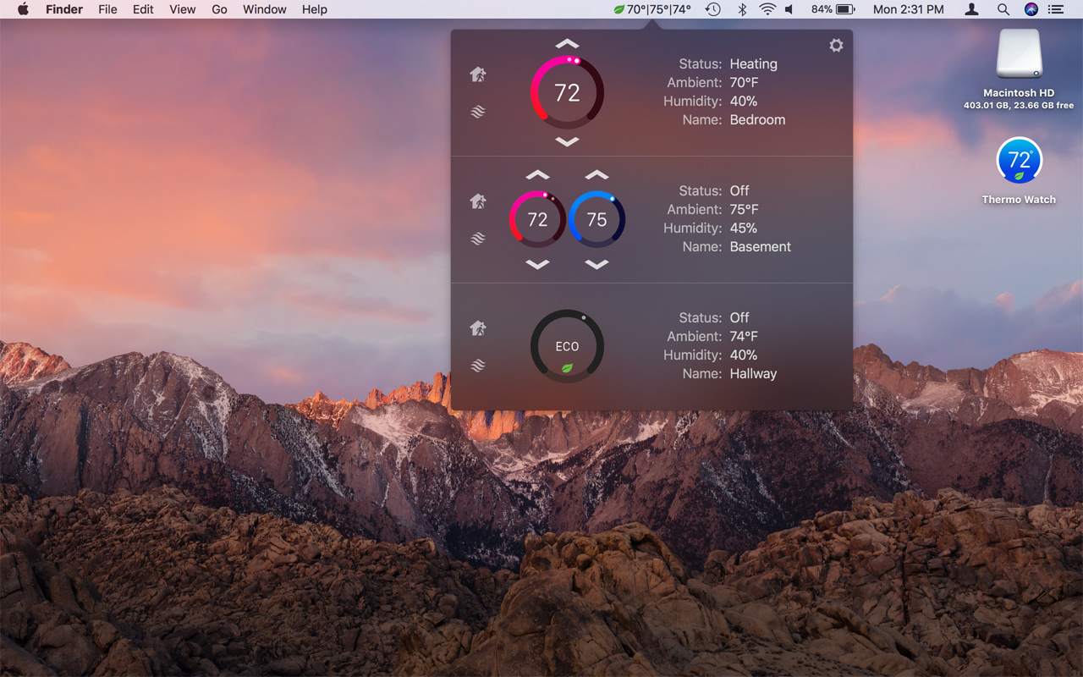Toggle fan icon for Basement
Screen dimensions: 1083x677
[478, 239]
